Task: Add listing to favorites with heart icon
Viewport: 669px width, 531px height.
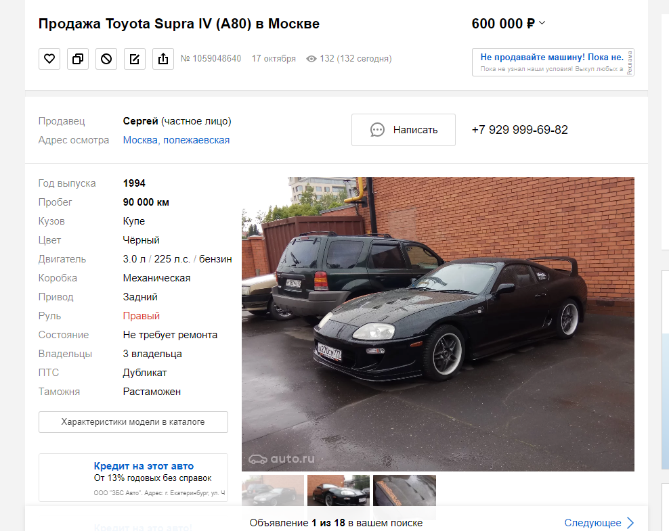Action: 49,59
